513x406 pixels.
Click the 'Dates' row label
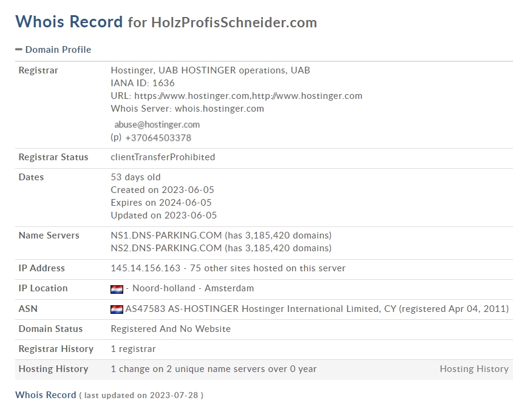(31, 177)
